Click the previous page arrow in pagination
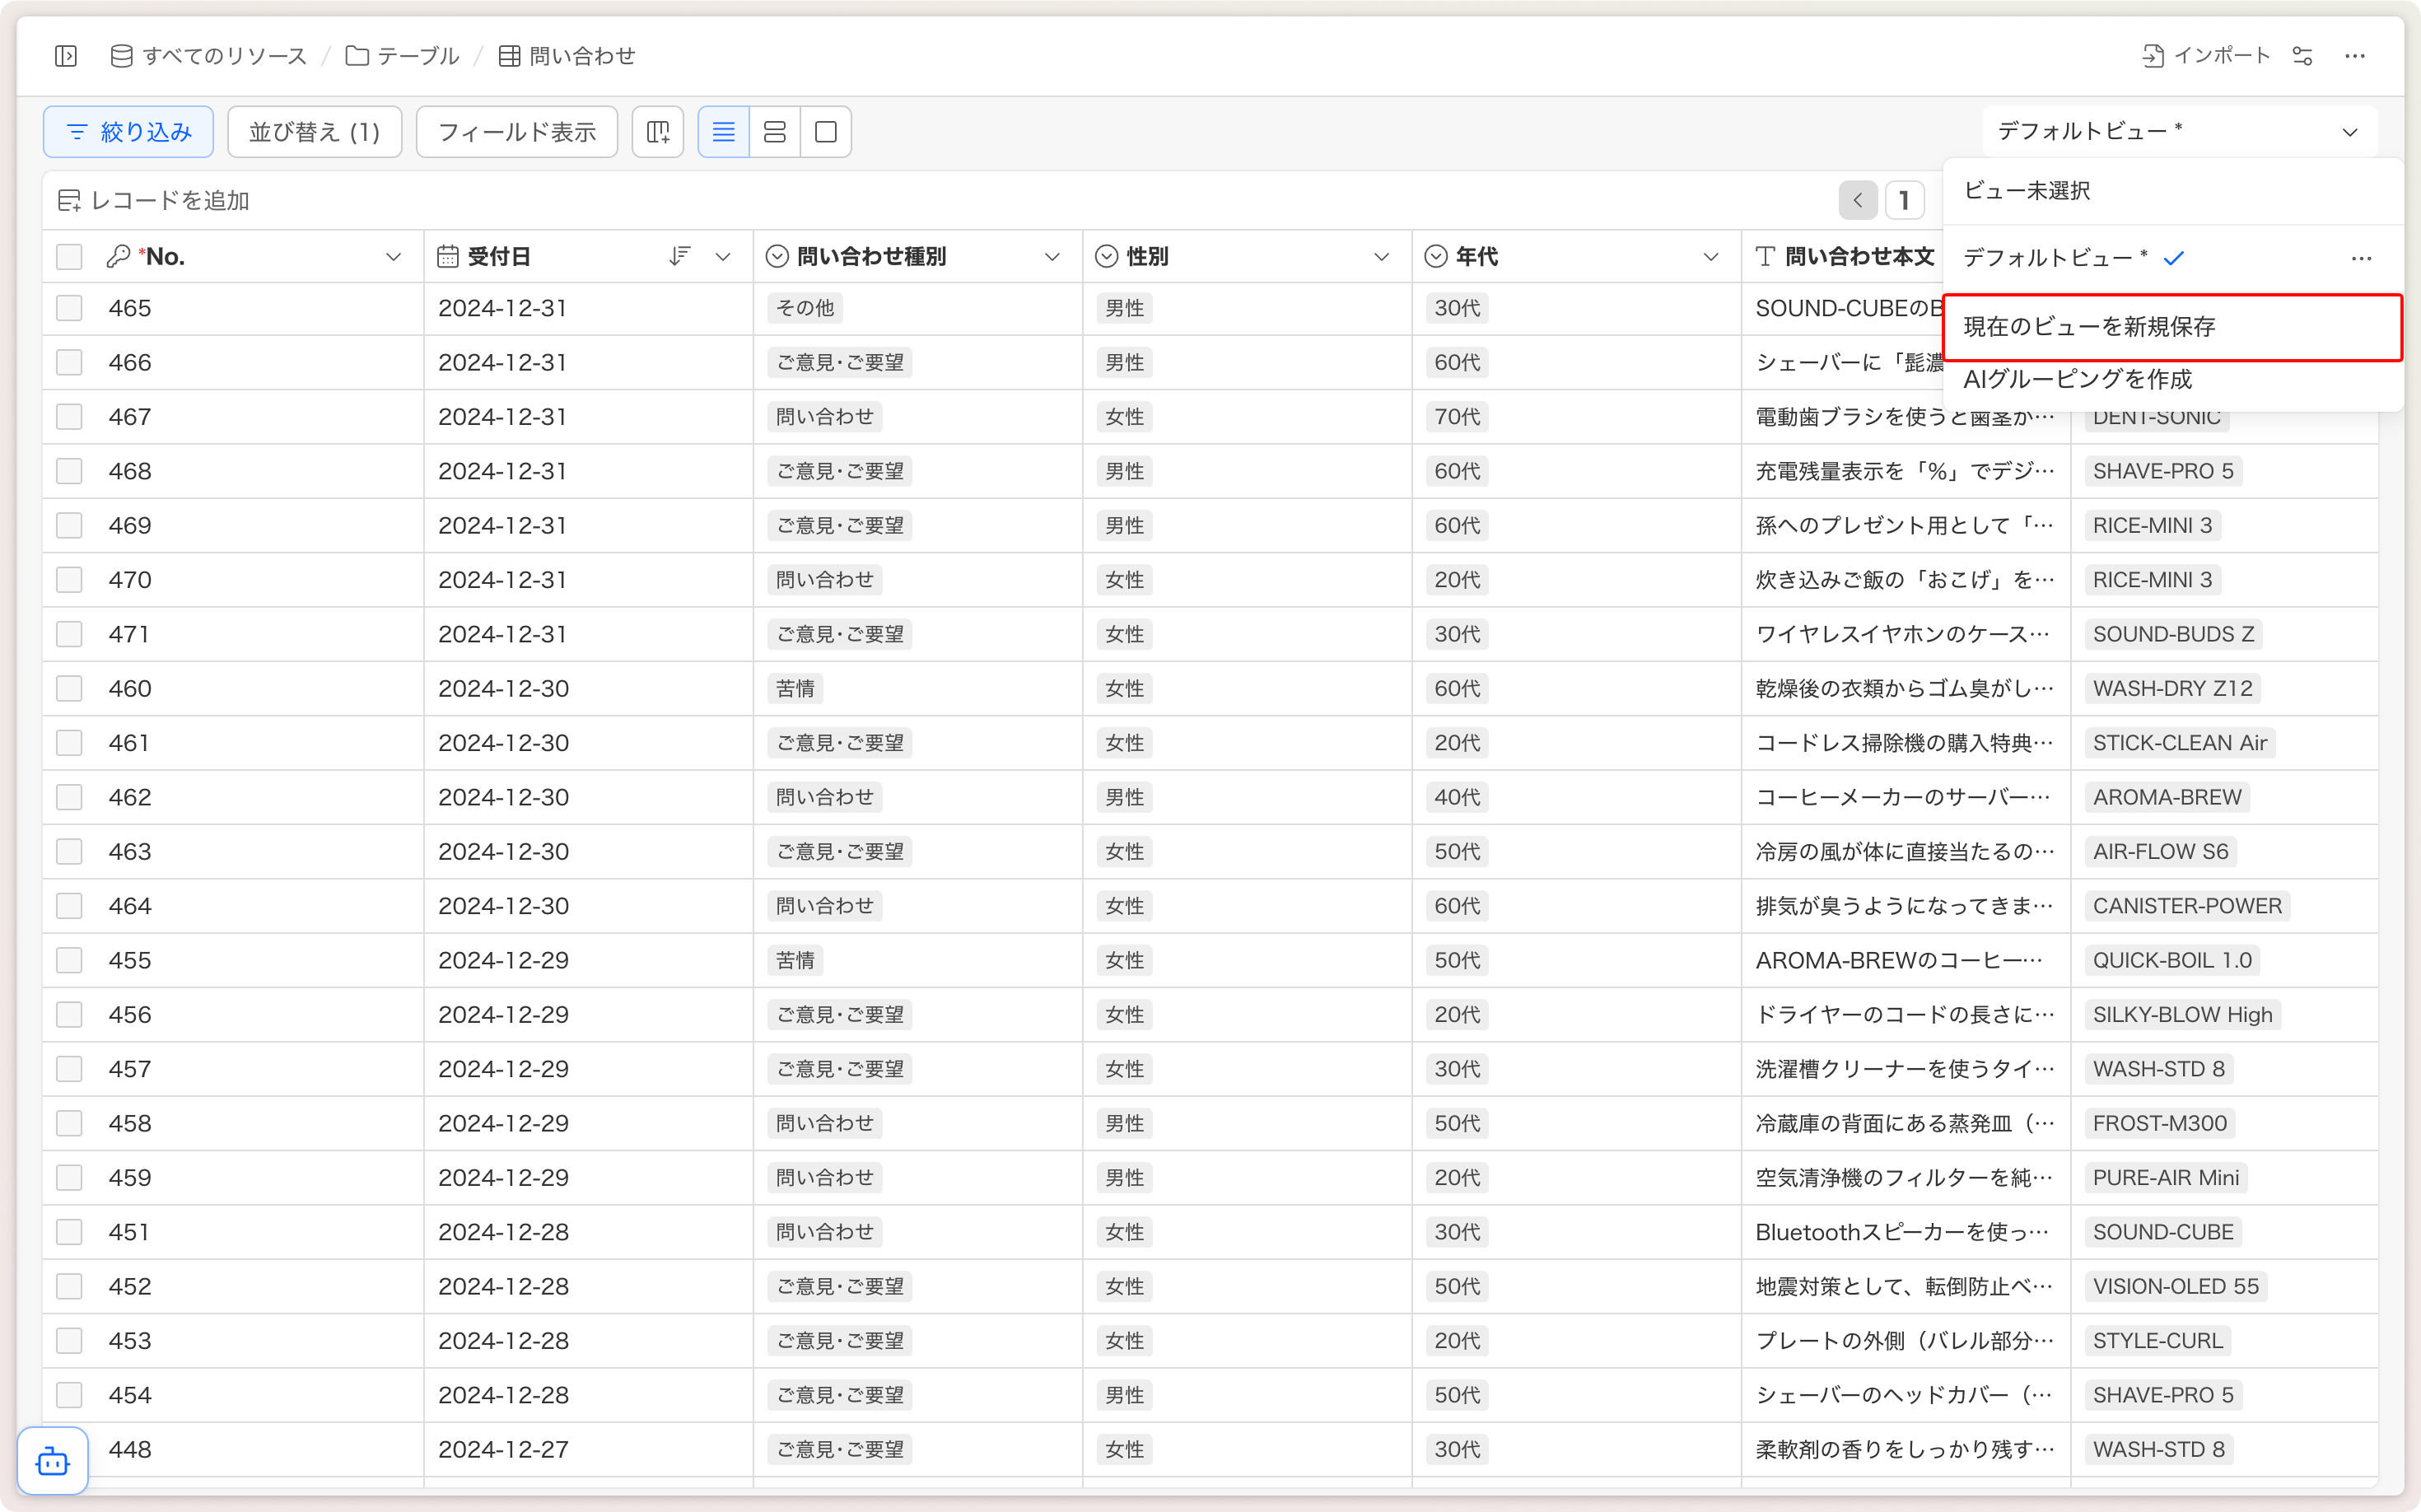Screen dimensions: 2421x1512 [1857, 201]
